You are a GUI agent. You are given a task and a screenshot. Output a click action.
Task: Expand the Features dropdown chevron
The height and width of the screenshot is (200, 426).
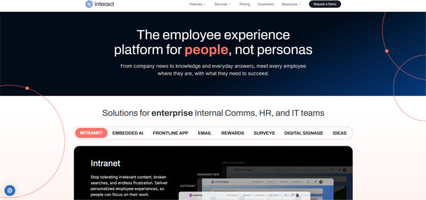205,4
